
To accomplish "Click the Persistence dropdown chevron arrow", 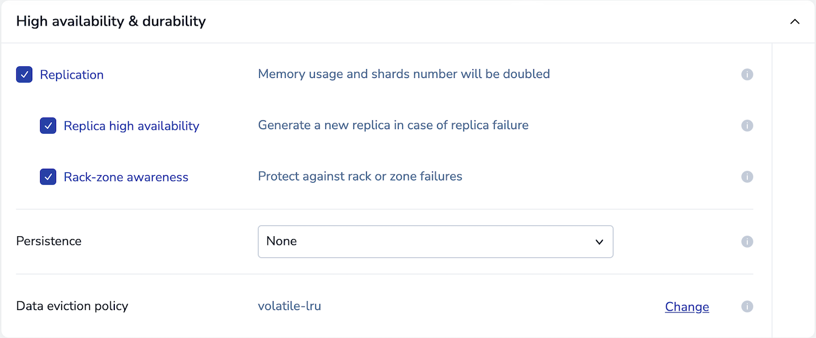I will pyautogui.click(x=599, y=241).
